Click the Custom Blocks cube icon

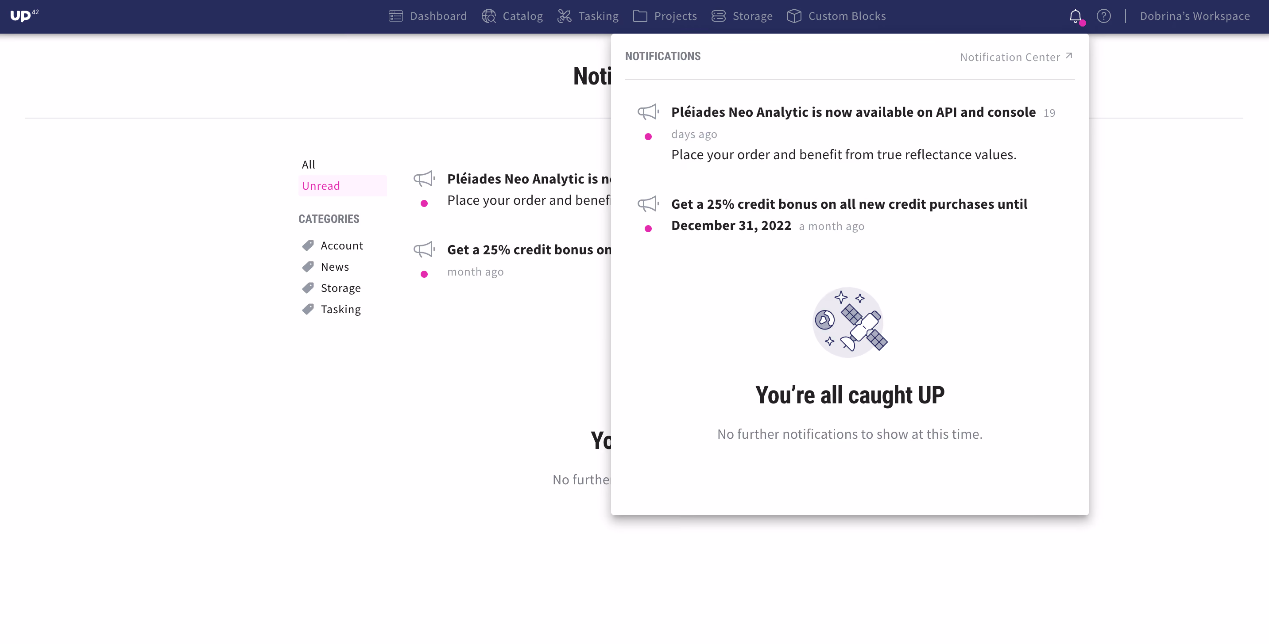tap(794, 16)
